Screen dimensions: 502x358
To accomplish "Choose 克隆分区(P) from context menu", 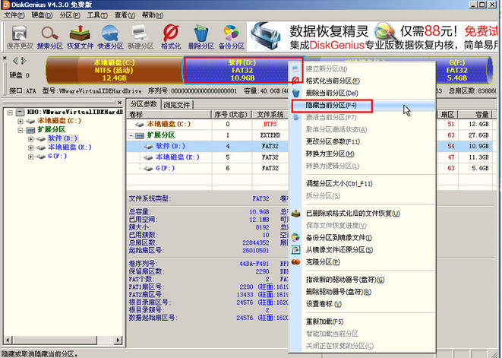I will (362, 262).
